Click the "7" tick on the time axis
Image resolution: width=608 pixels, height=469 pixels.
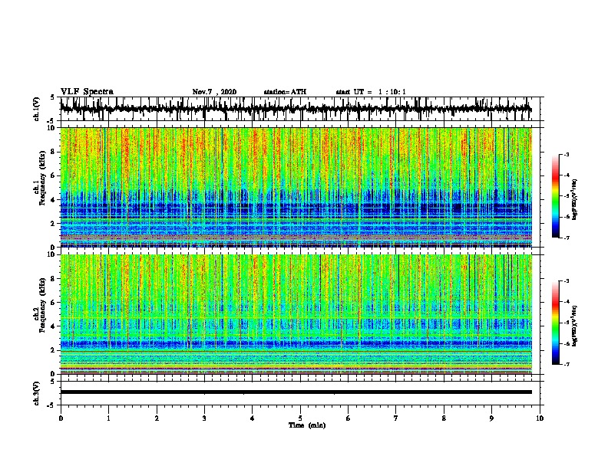point(396,418)
